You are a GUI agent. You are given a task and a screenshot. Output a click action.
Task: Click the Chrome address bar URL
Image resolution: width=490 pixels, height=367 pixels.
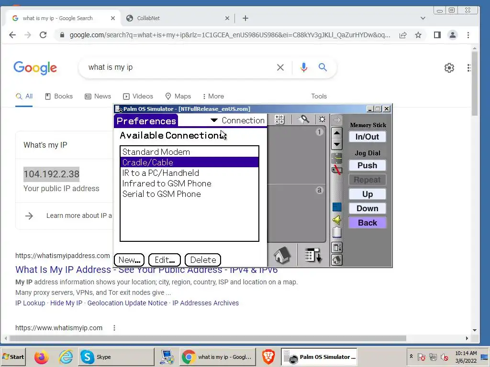pos(230,35)
